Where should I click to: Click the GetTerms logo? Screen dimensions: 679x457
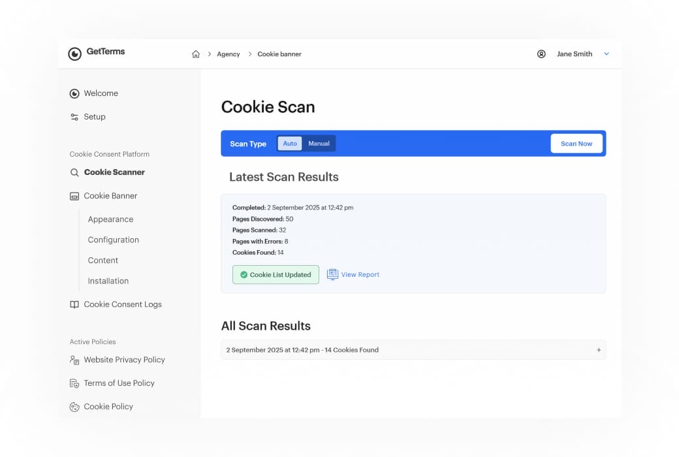(x=96, y=53)
